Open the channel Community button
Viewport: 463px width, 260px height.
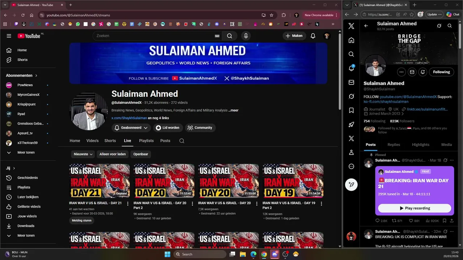[x=200, y=128]
